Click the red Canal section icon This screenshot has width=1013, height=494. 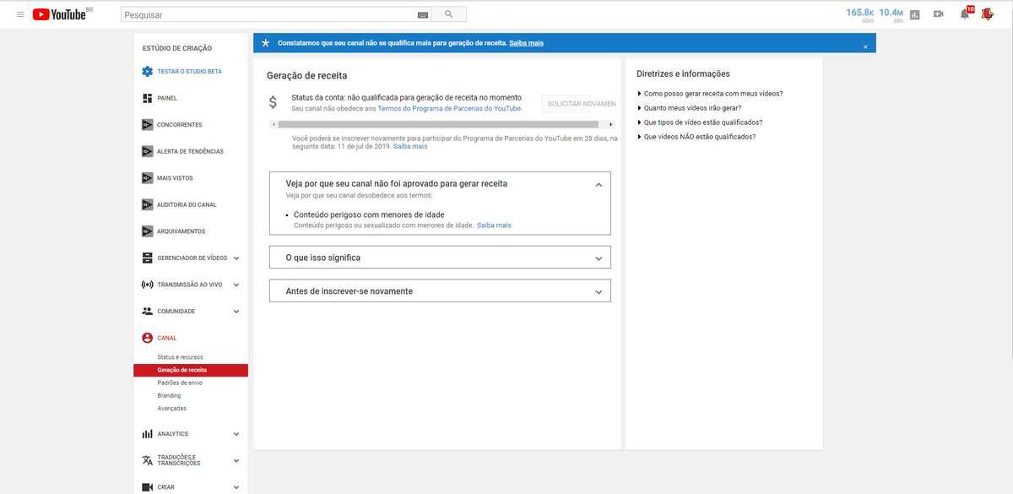point(148,338)
